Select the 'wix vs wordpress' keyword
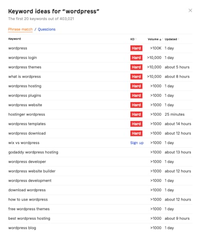 click(x=24, y=143)
